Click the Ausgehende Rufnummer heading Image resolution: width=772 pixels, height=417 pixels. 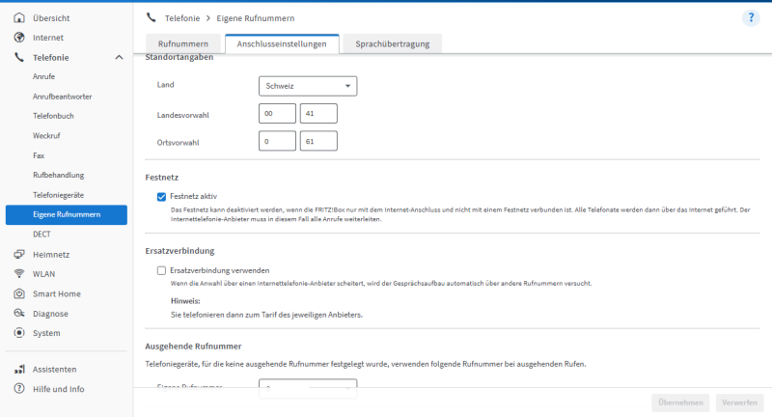point(193,347)
